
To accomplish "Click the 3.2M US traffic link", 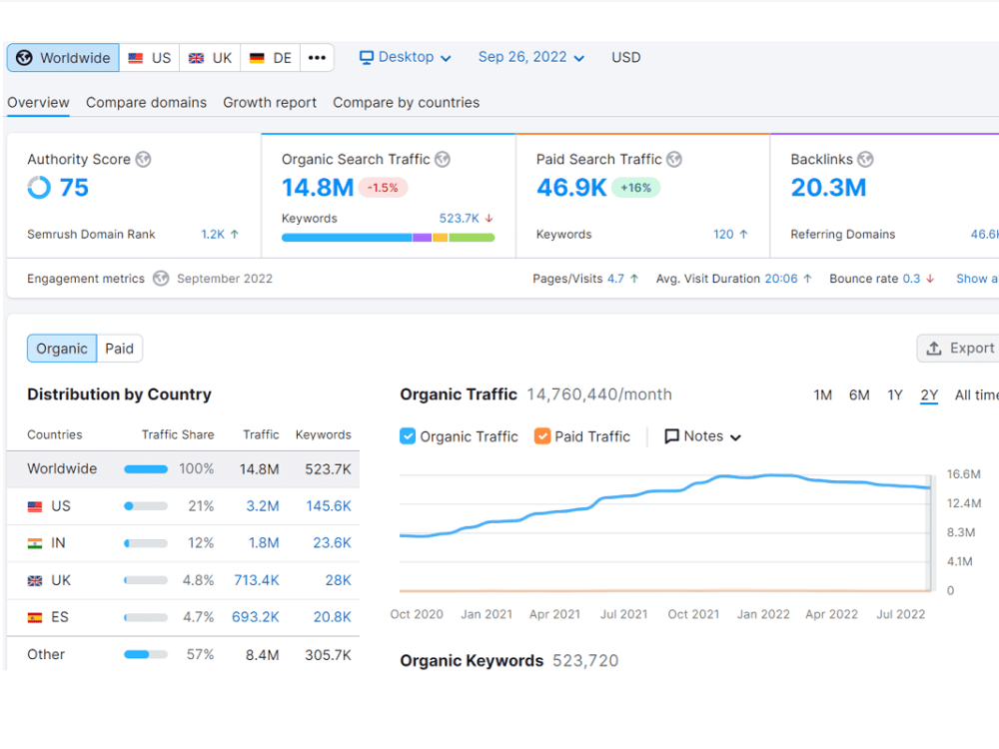I will (x=263, y=506).
